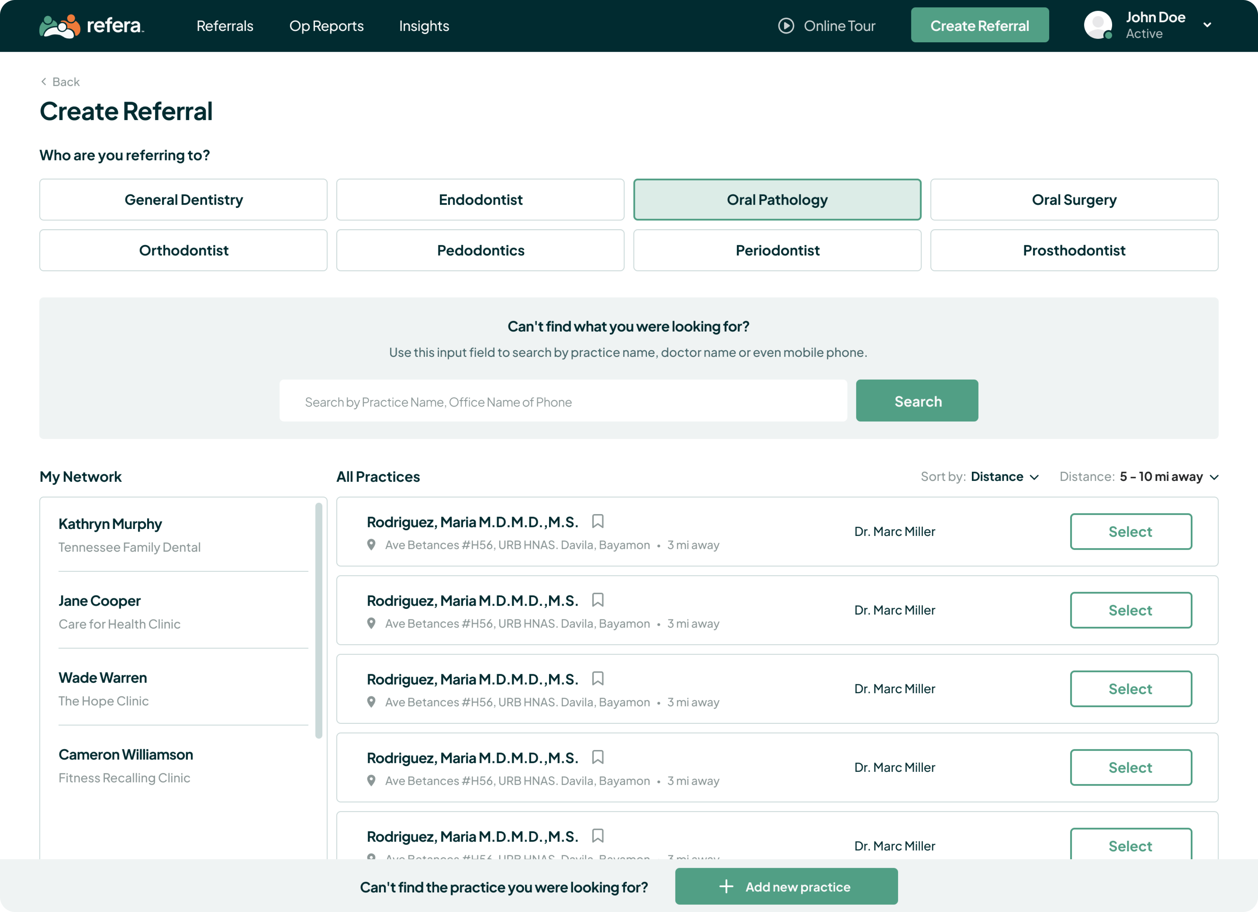Click the location pin on the second practice card
This screenshot has width=1258, height=912.
click(x=372, y=624)
